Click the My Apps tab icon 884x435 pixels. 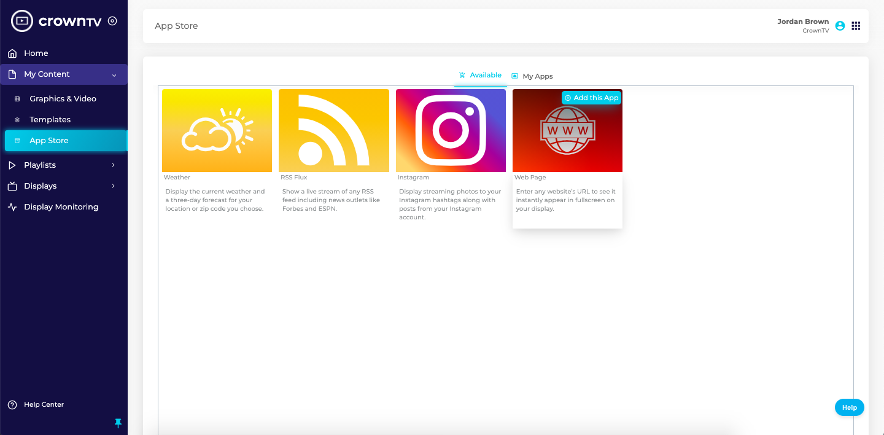point(515,76)
